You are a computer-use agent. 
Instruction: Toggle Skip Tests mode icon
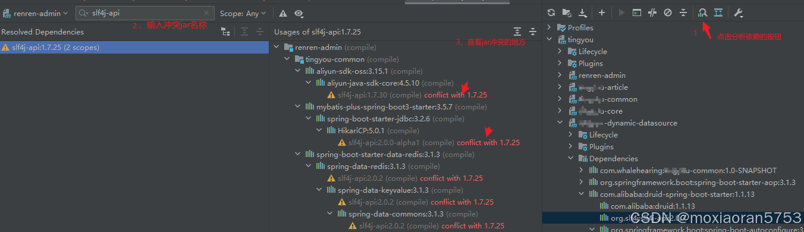click(668, 12)
